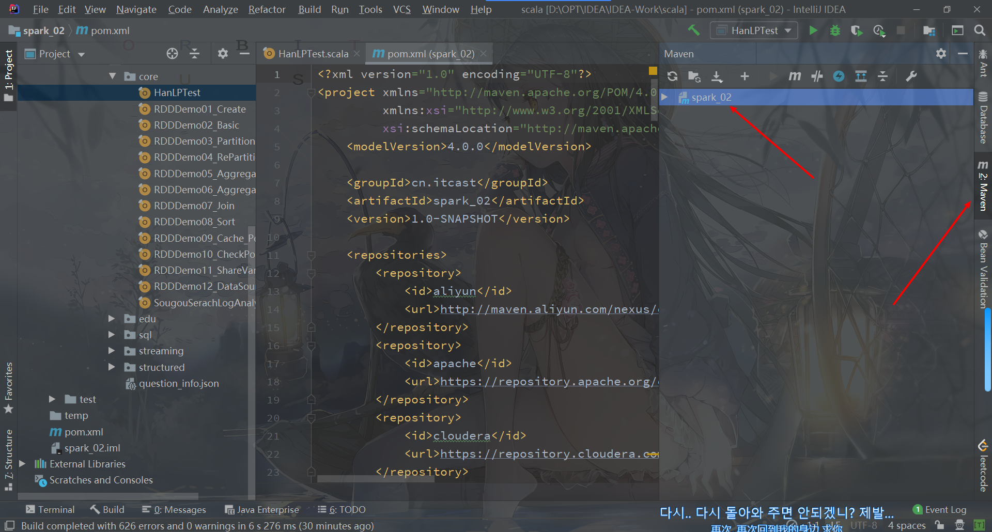Open Project panel settings gear
Viewport: 992px width, 532px height.
point(223,54)
